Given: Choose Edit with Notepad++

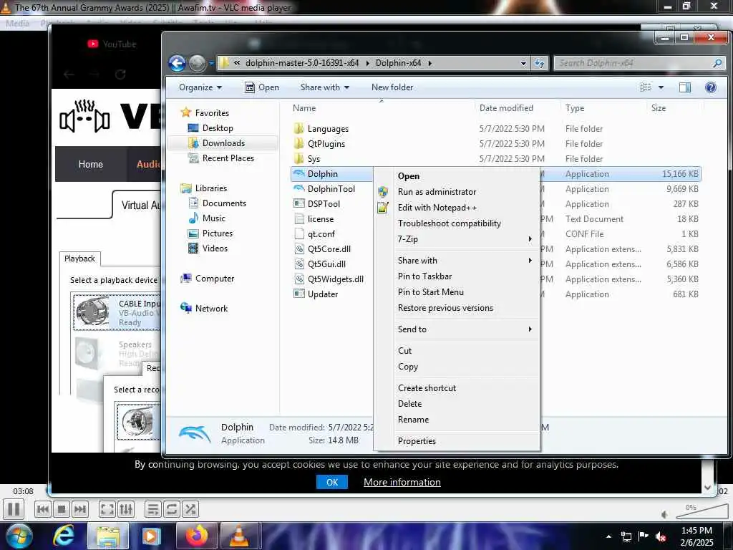Looking at the screenshot, I should pyautogui.click(x=457, y=208).
